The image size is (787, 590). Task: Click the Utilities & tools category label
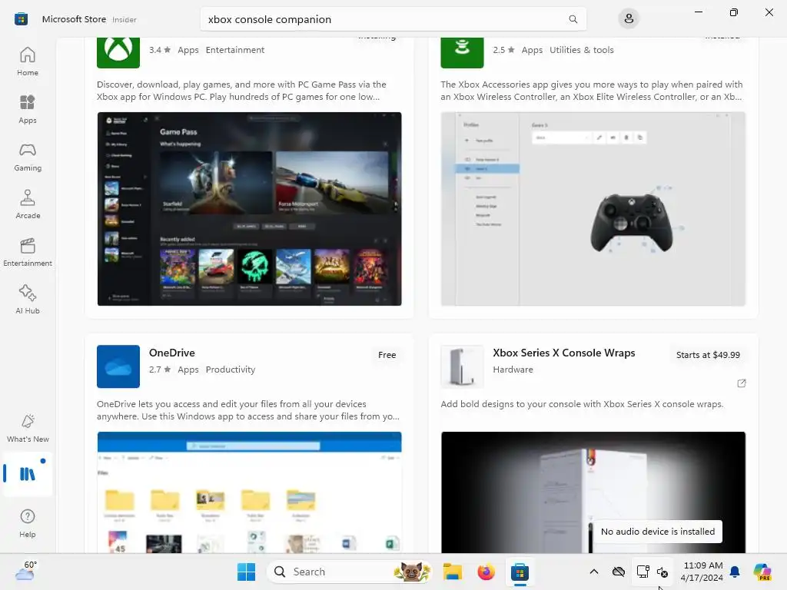581,50
